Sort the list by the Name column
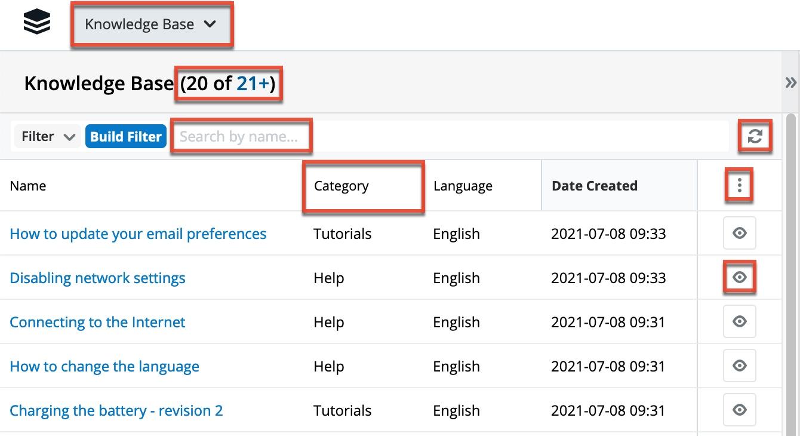The width and height of the screenshot is (800, 436). pyautogui.click(x=28, y=186)
